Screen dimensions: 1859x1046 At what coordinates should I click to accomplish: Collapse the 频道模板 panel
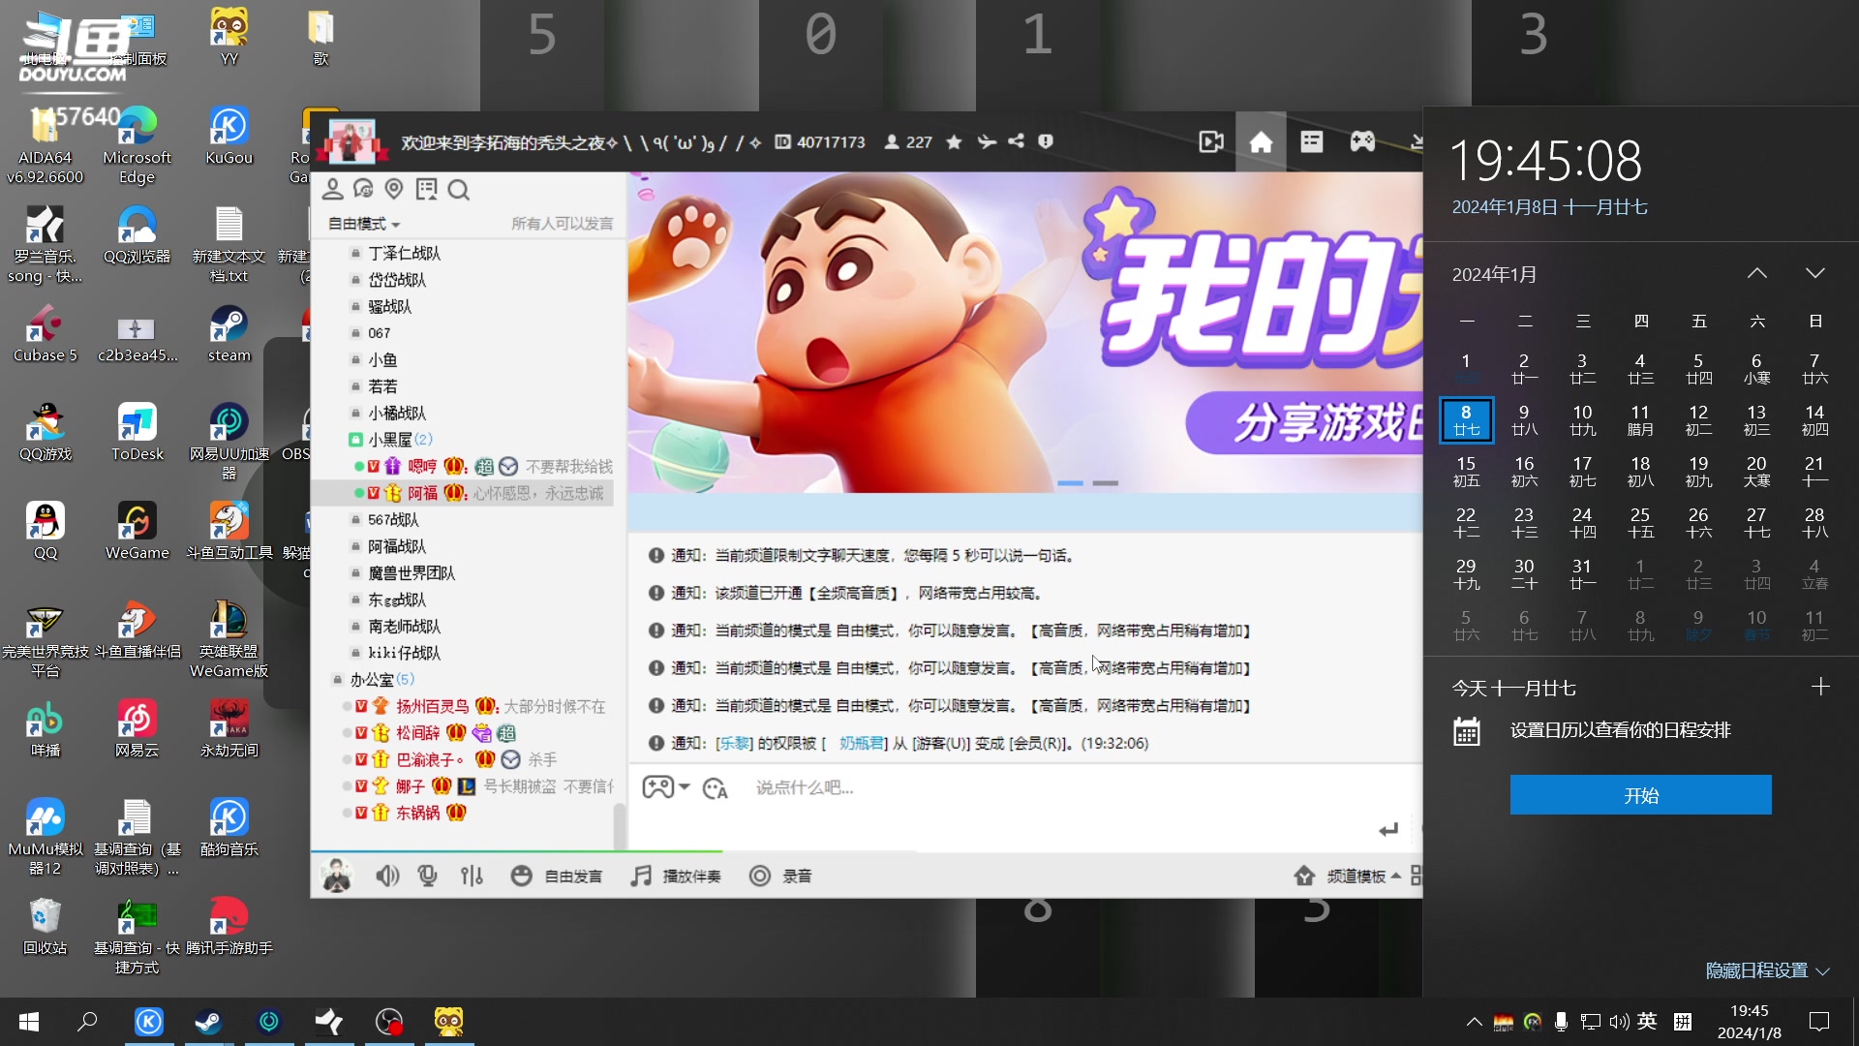tap(1395, 875)
